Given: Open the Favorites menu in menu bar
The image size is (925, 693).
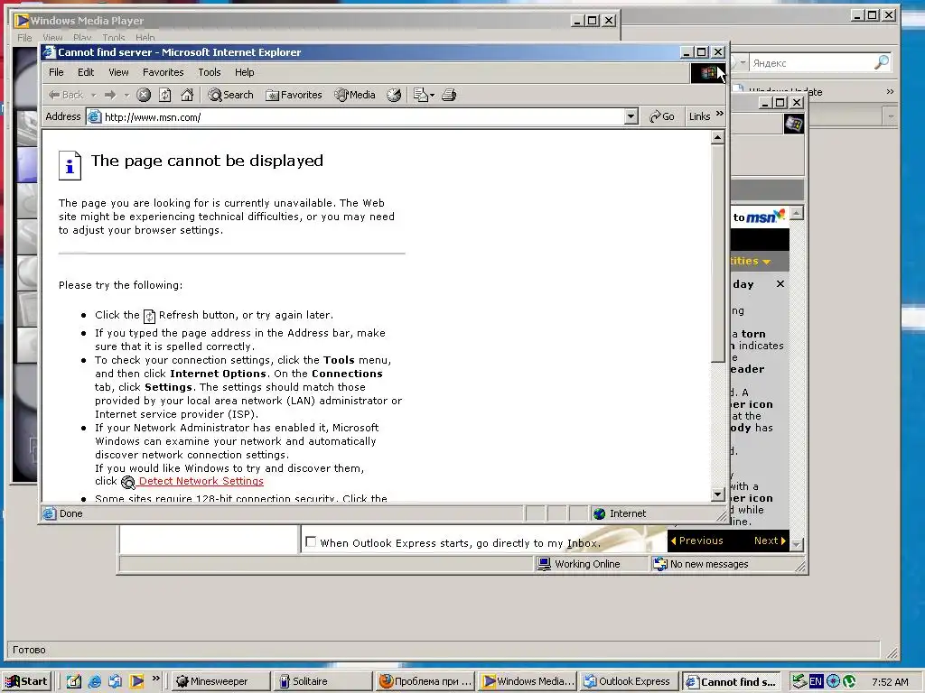Looking at the screenshot, I should click(164, 72).
